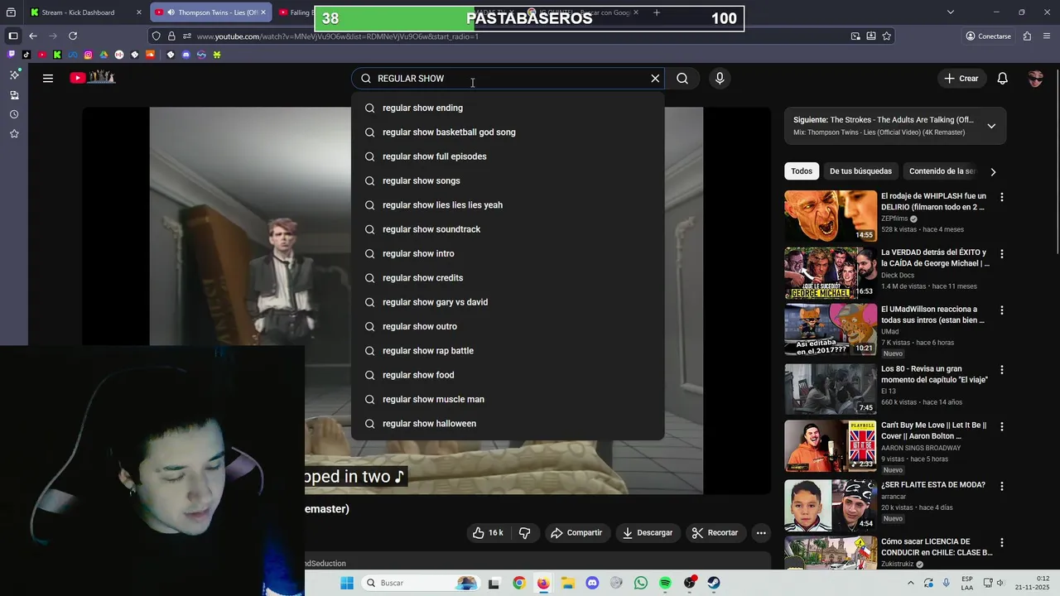Clip the video with Recortar

[x=715, y=532]
